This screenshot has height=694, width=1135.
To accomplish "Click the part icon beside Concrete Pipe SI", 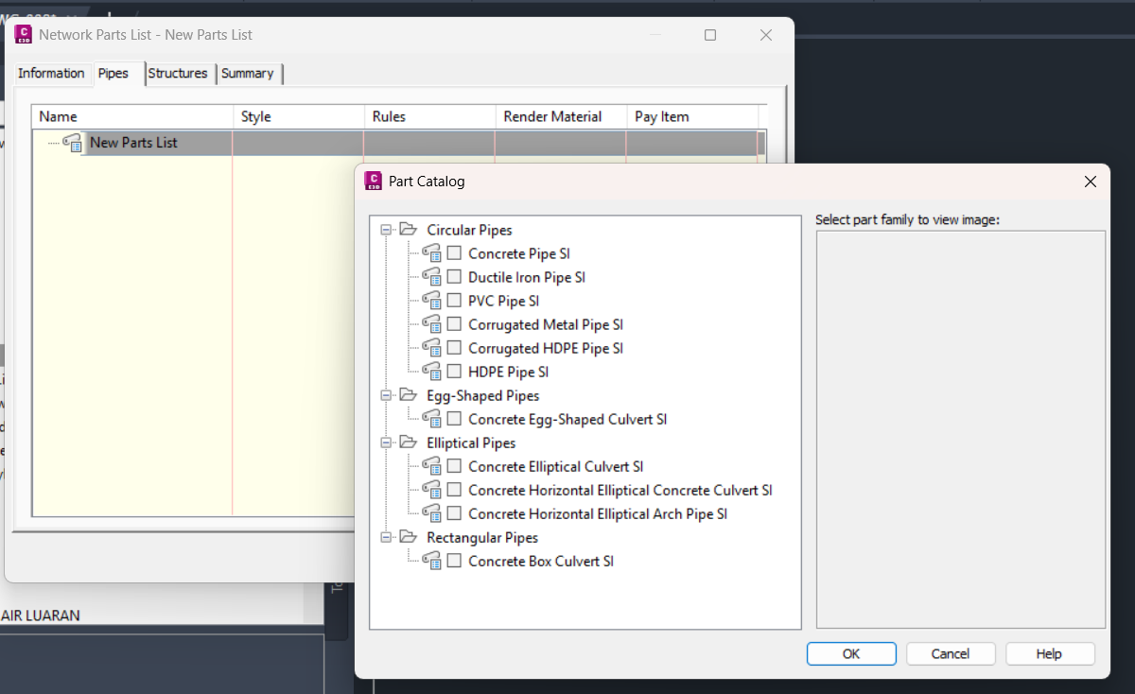I will 431,253.
